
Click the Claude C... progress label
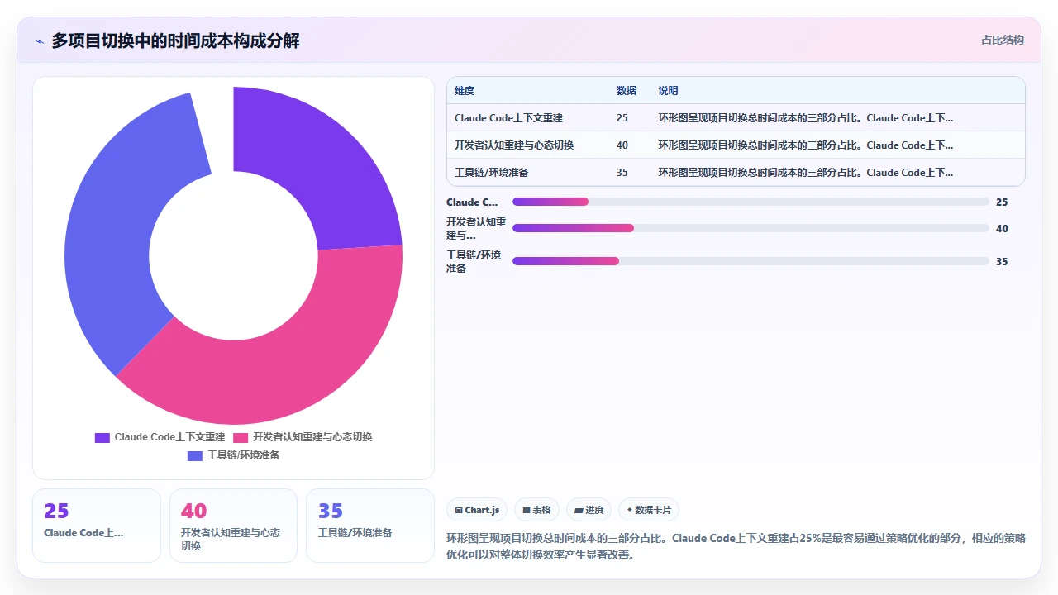tap(472, 202)
